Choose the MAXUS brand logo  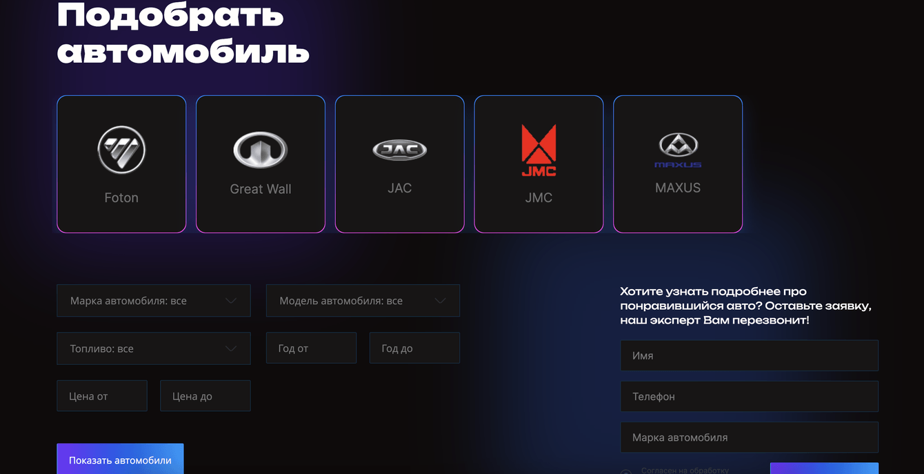click(x=678, y=150)
